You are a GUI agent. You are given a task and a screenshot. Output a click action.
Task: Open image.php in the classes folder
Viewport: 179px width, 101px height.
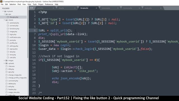click(13, 31)
